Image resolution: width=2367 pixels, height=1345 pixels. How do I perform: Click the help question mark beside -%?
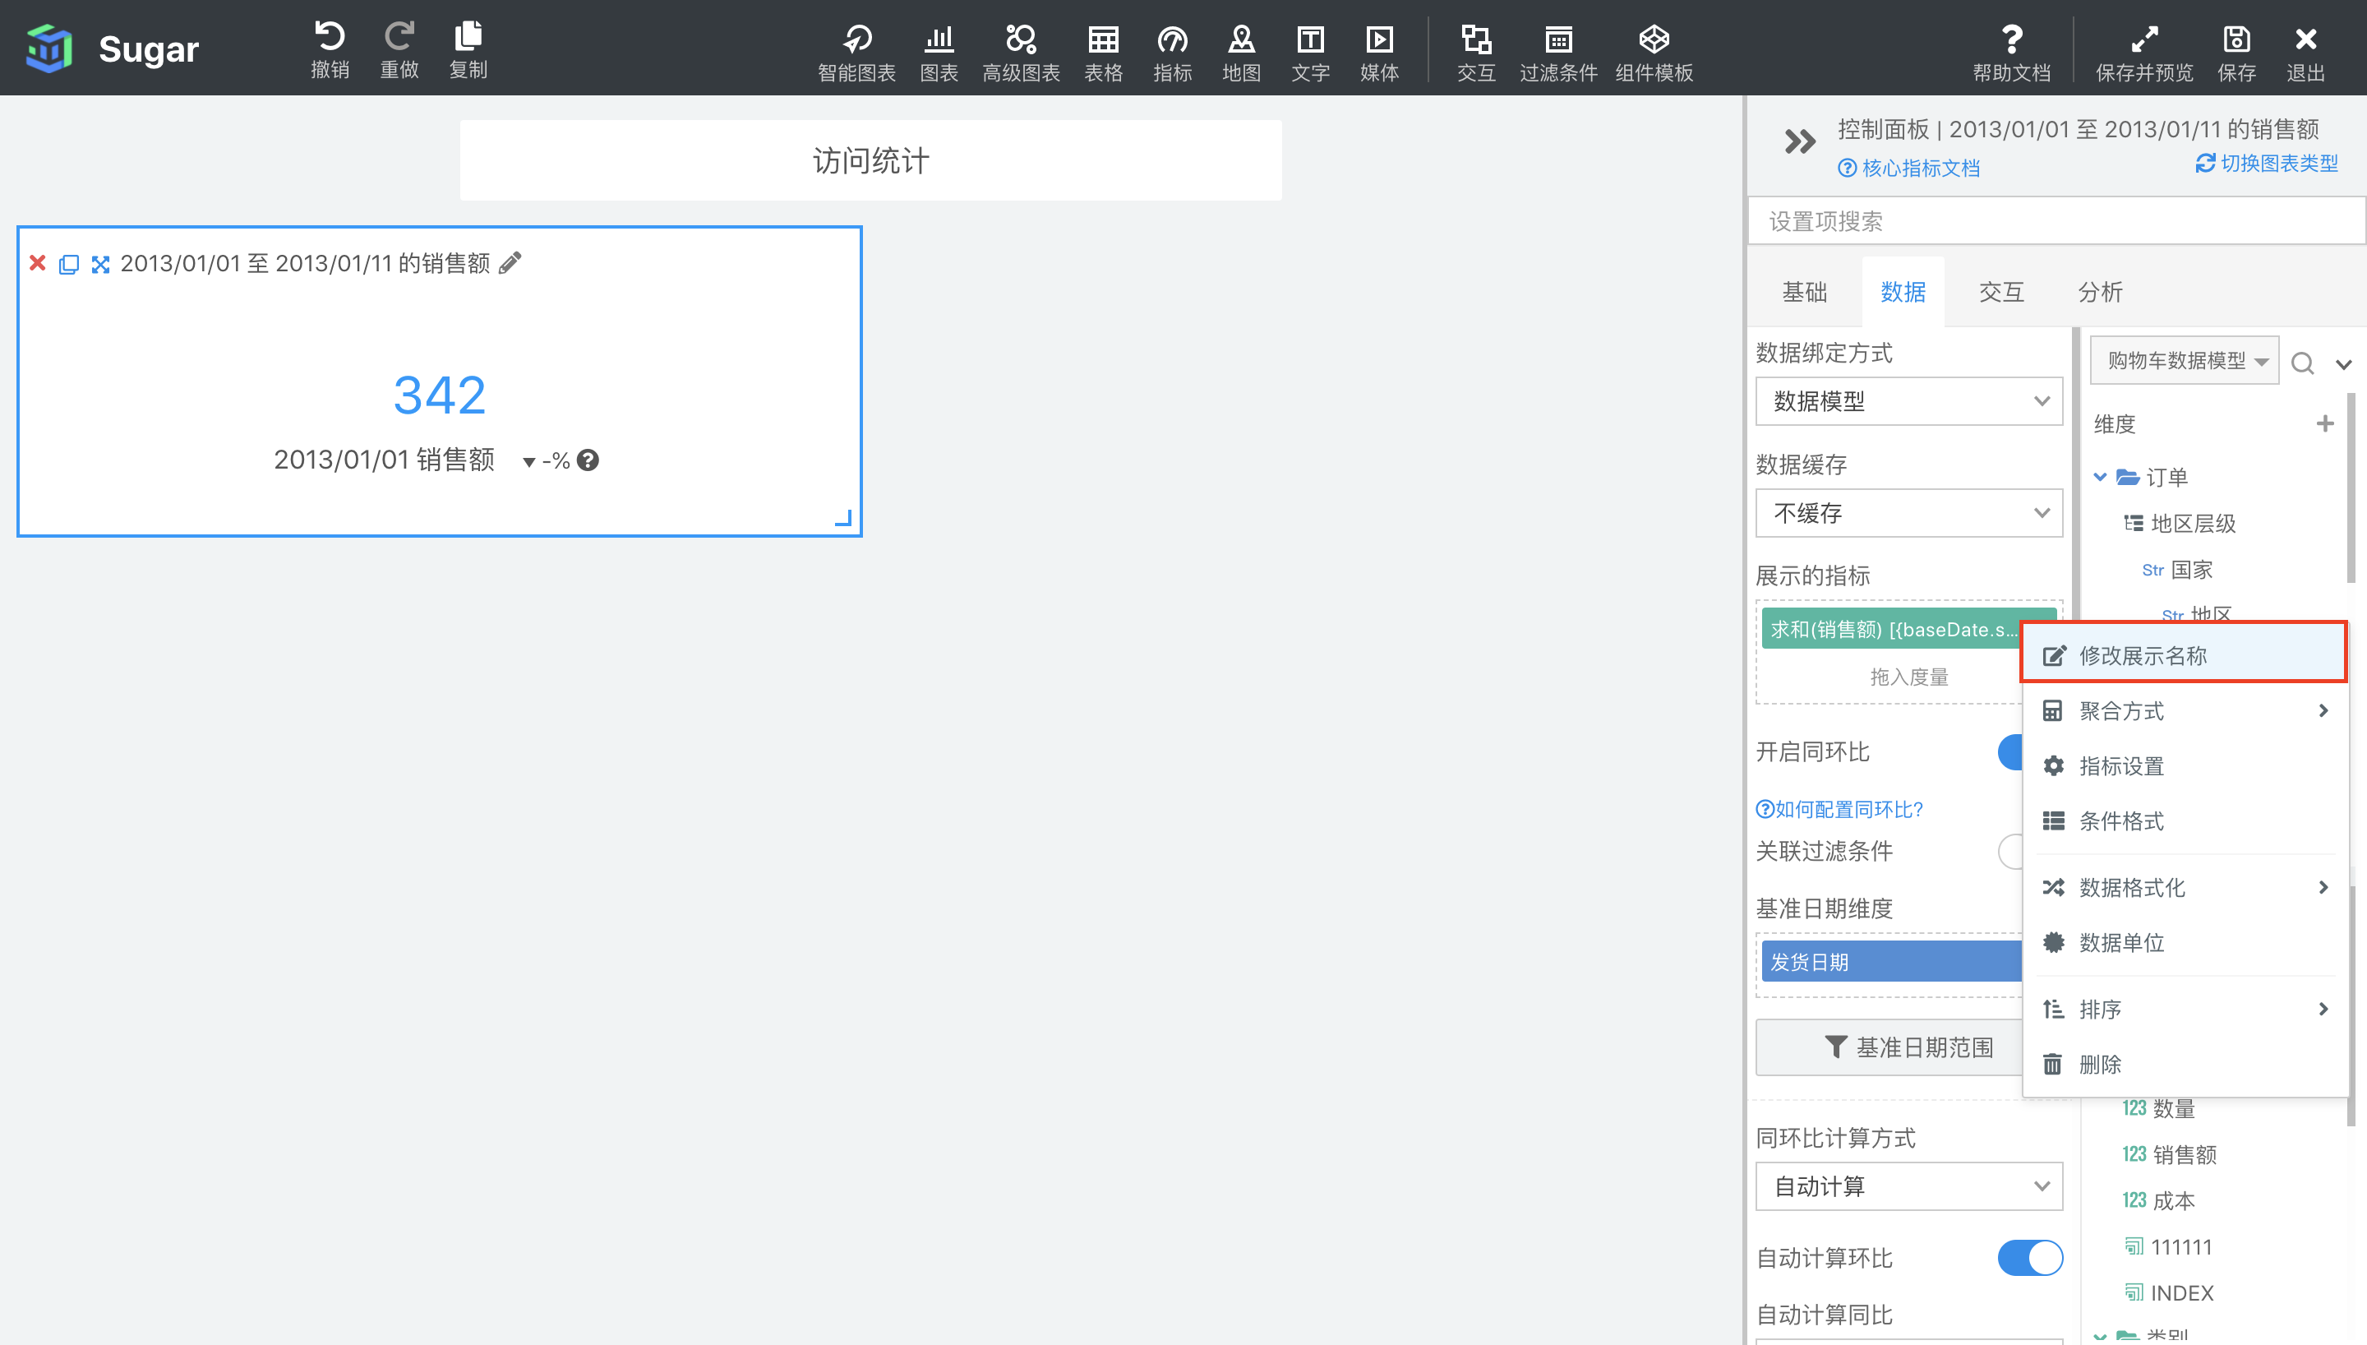coord(588,460)
